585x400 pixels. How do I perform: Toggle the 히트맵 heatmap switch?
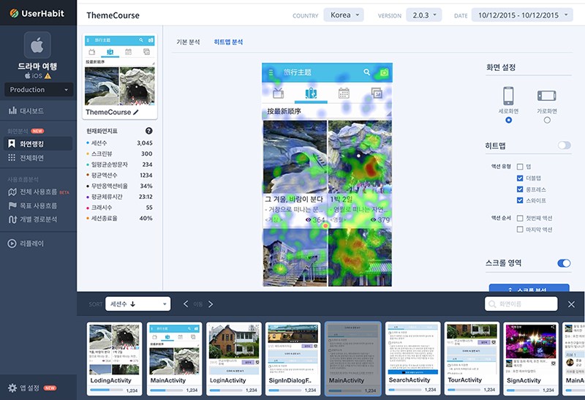(564, 146)
